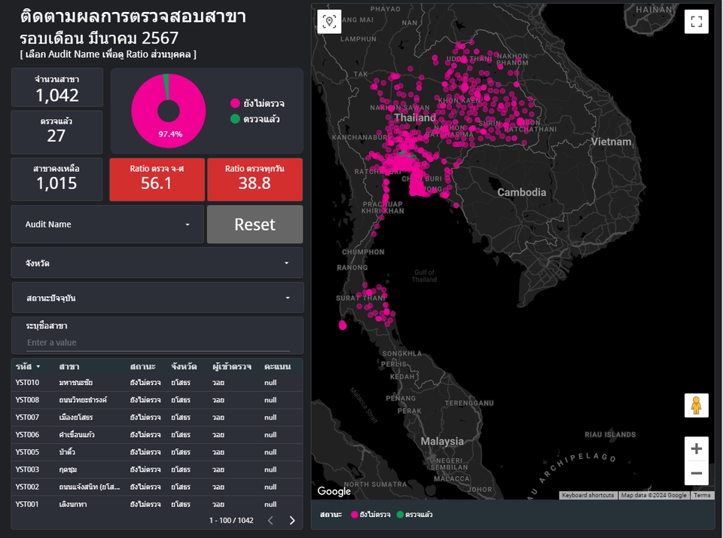Click branch name เมืองยโสธร

(76, 417)
